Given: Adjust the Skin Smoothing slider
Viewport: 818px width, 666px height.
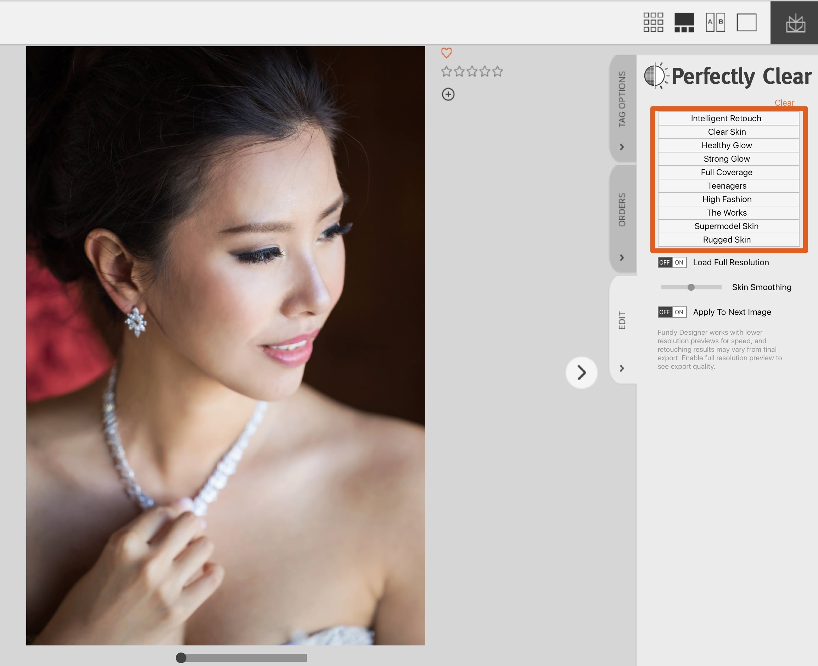Looking at the screenshot, I should pos(691,287).
